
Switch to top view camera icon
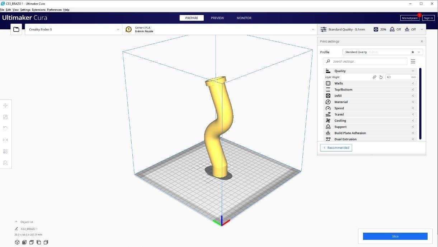32,242
